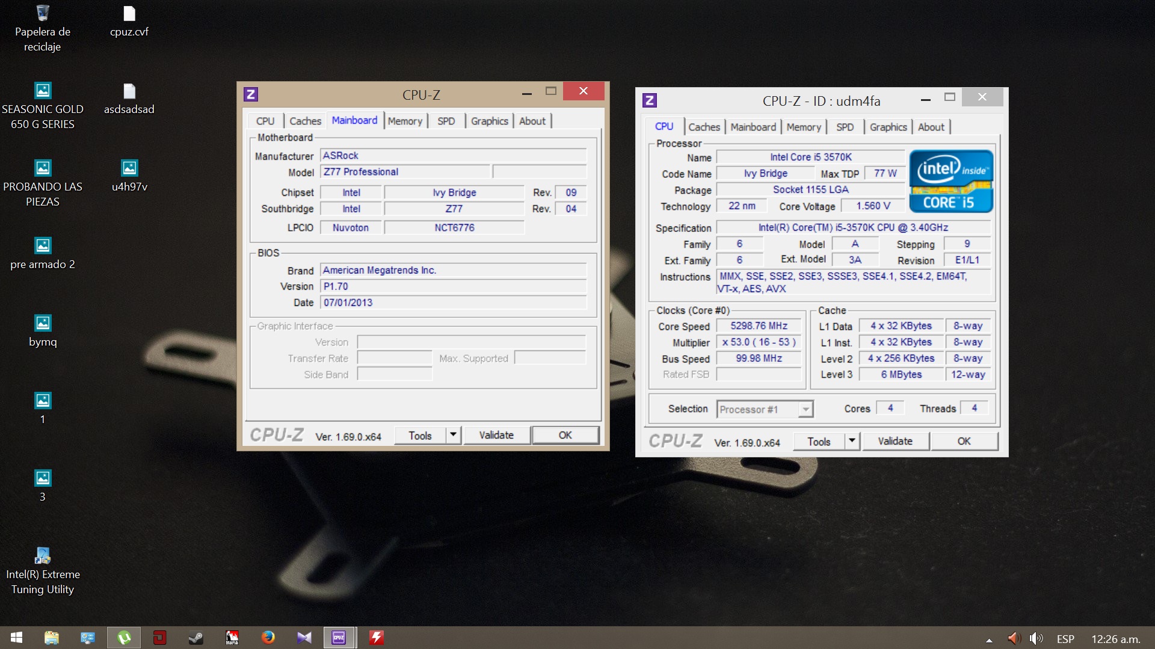1155x649 pixels.
Task: Open Papelera de reciclaje desktop icon
Action: coord(42,29)
